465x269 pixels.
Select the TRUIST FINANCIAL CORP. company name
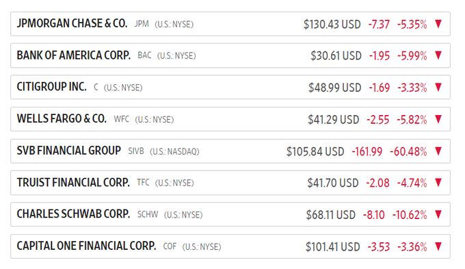pyautogui.click(x=73, y=183)
